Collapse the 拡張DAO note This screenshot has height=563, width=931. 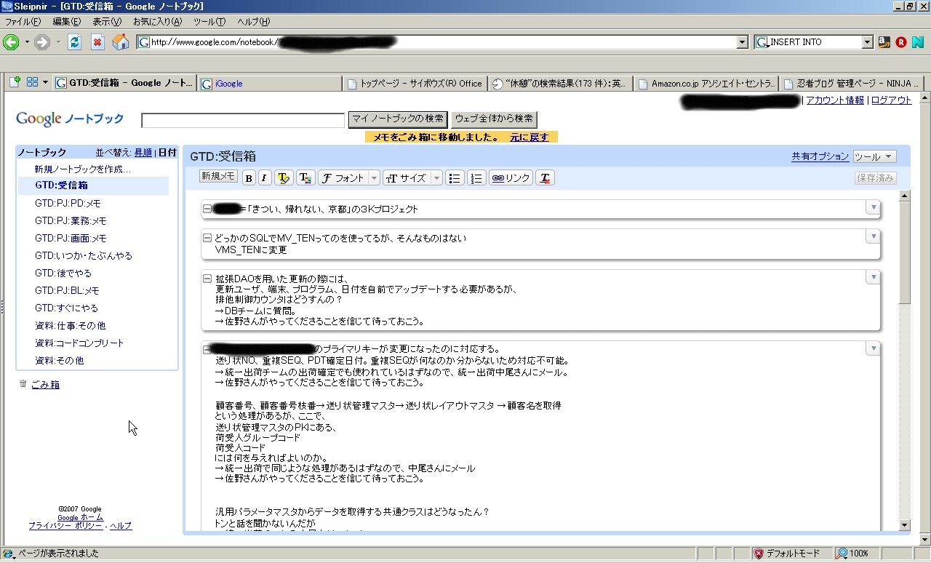(x=207, y=279)
